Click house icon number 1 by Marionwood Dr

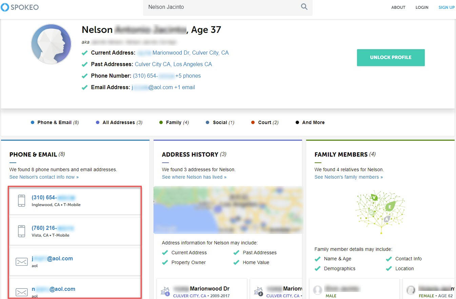(x=165, y=291)
